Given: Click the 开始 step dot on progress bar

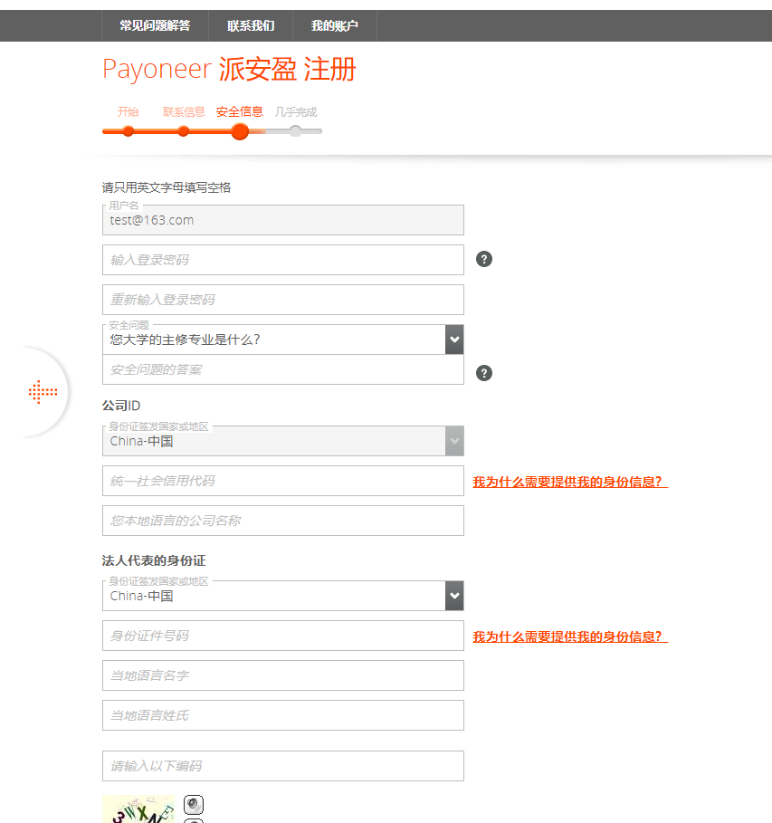Looking at the screenshot, I should (129, 131).
